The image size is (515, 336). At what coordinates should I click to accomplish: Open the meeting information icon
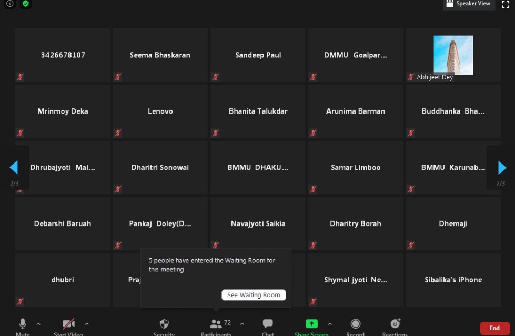pyautogui.click(x=10, y=4)
